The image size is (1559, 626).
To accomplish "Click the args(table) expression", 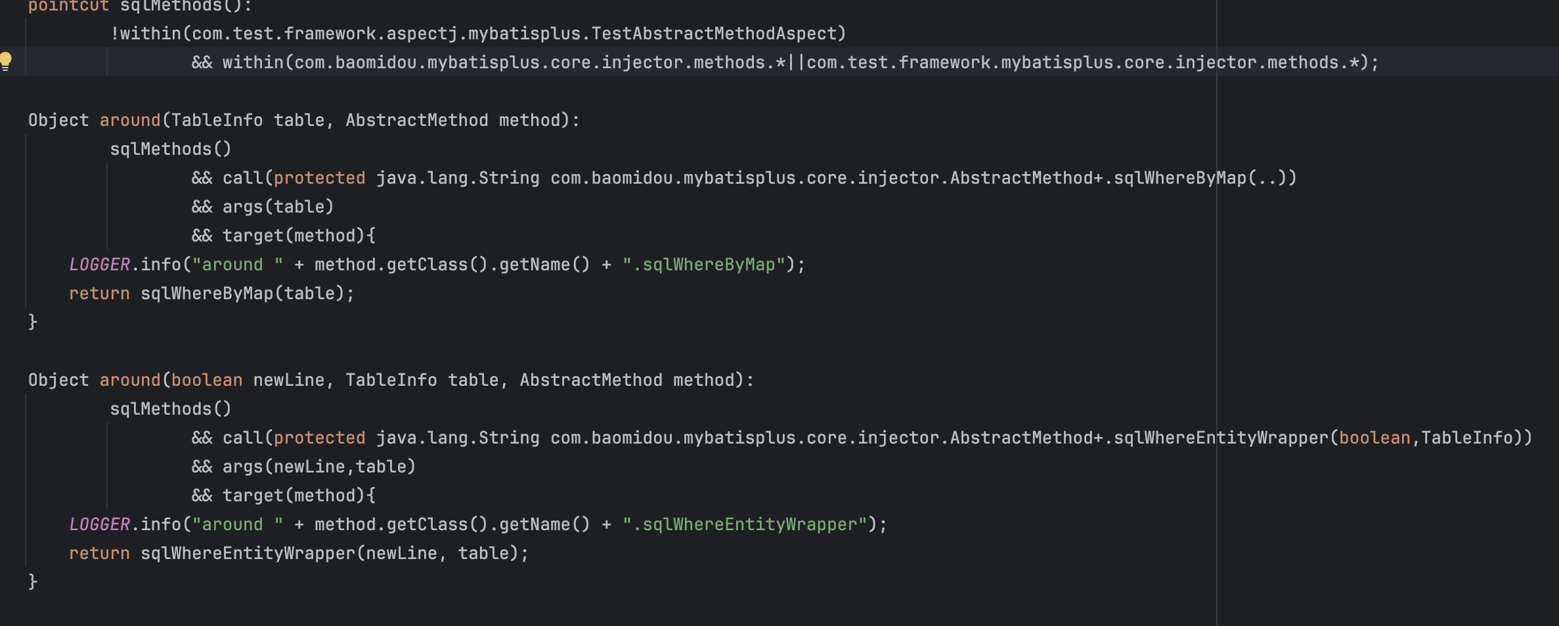I will click(278, 207).
